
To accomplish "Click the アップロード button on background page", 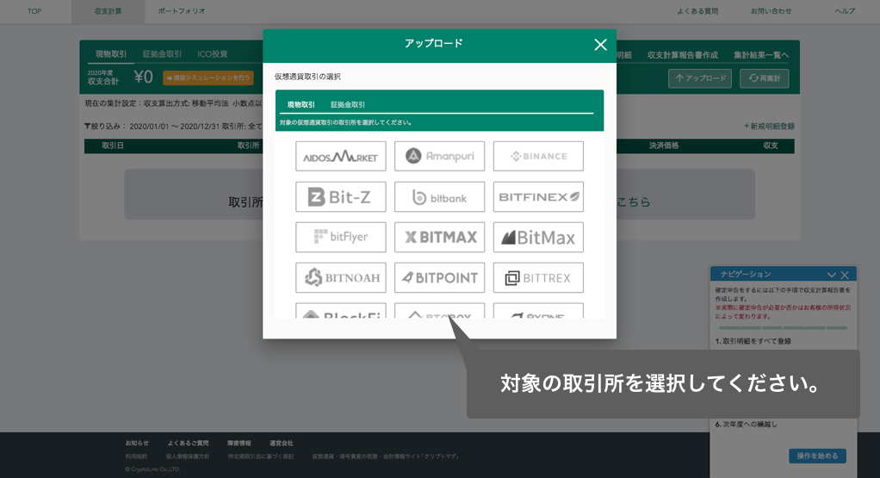I will pos(700,78).
